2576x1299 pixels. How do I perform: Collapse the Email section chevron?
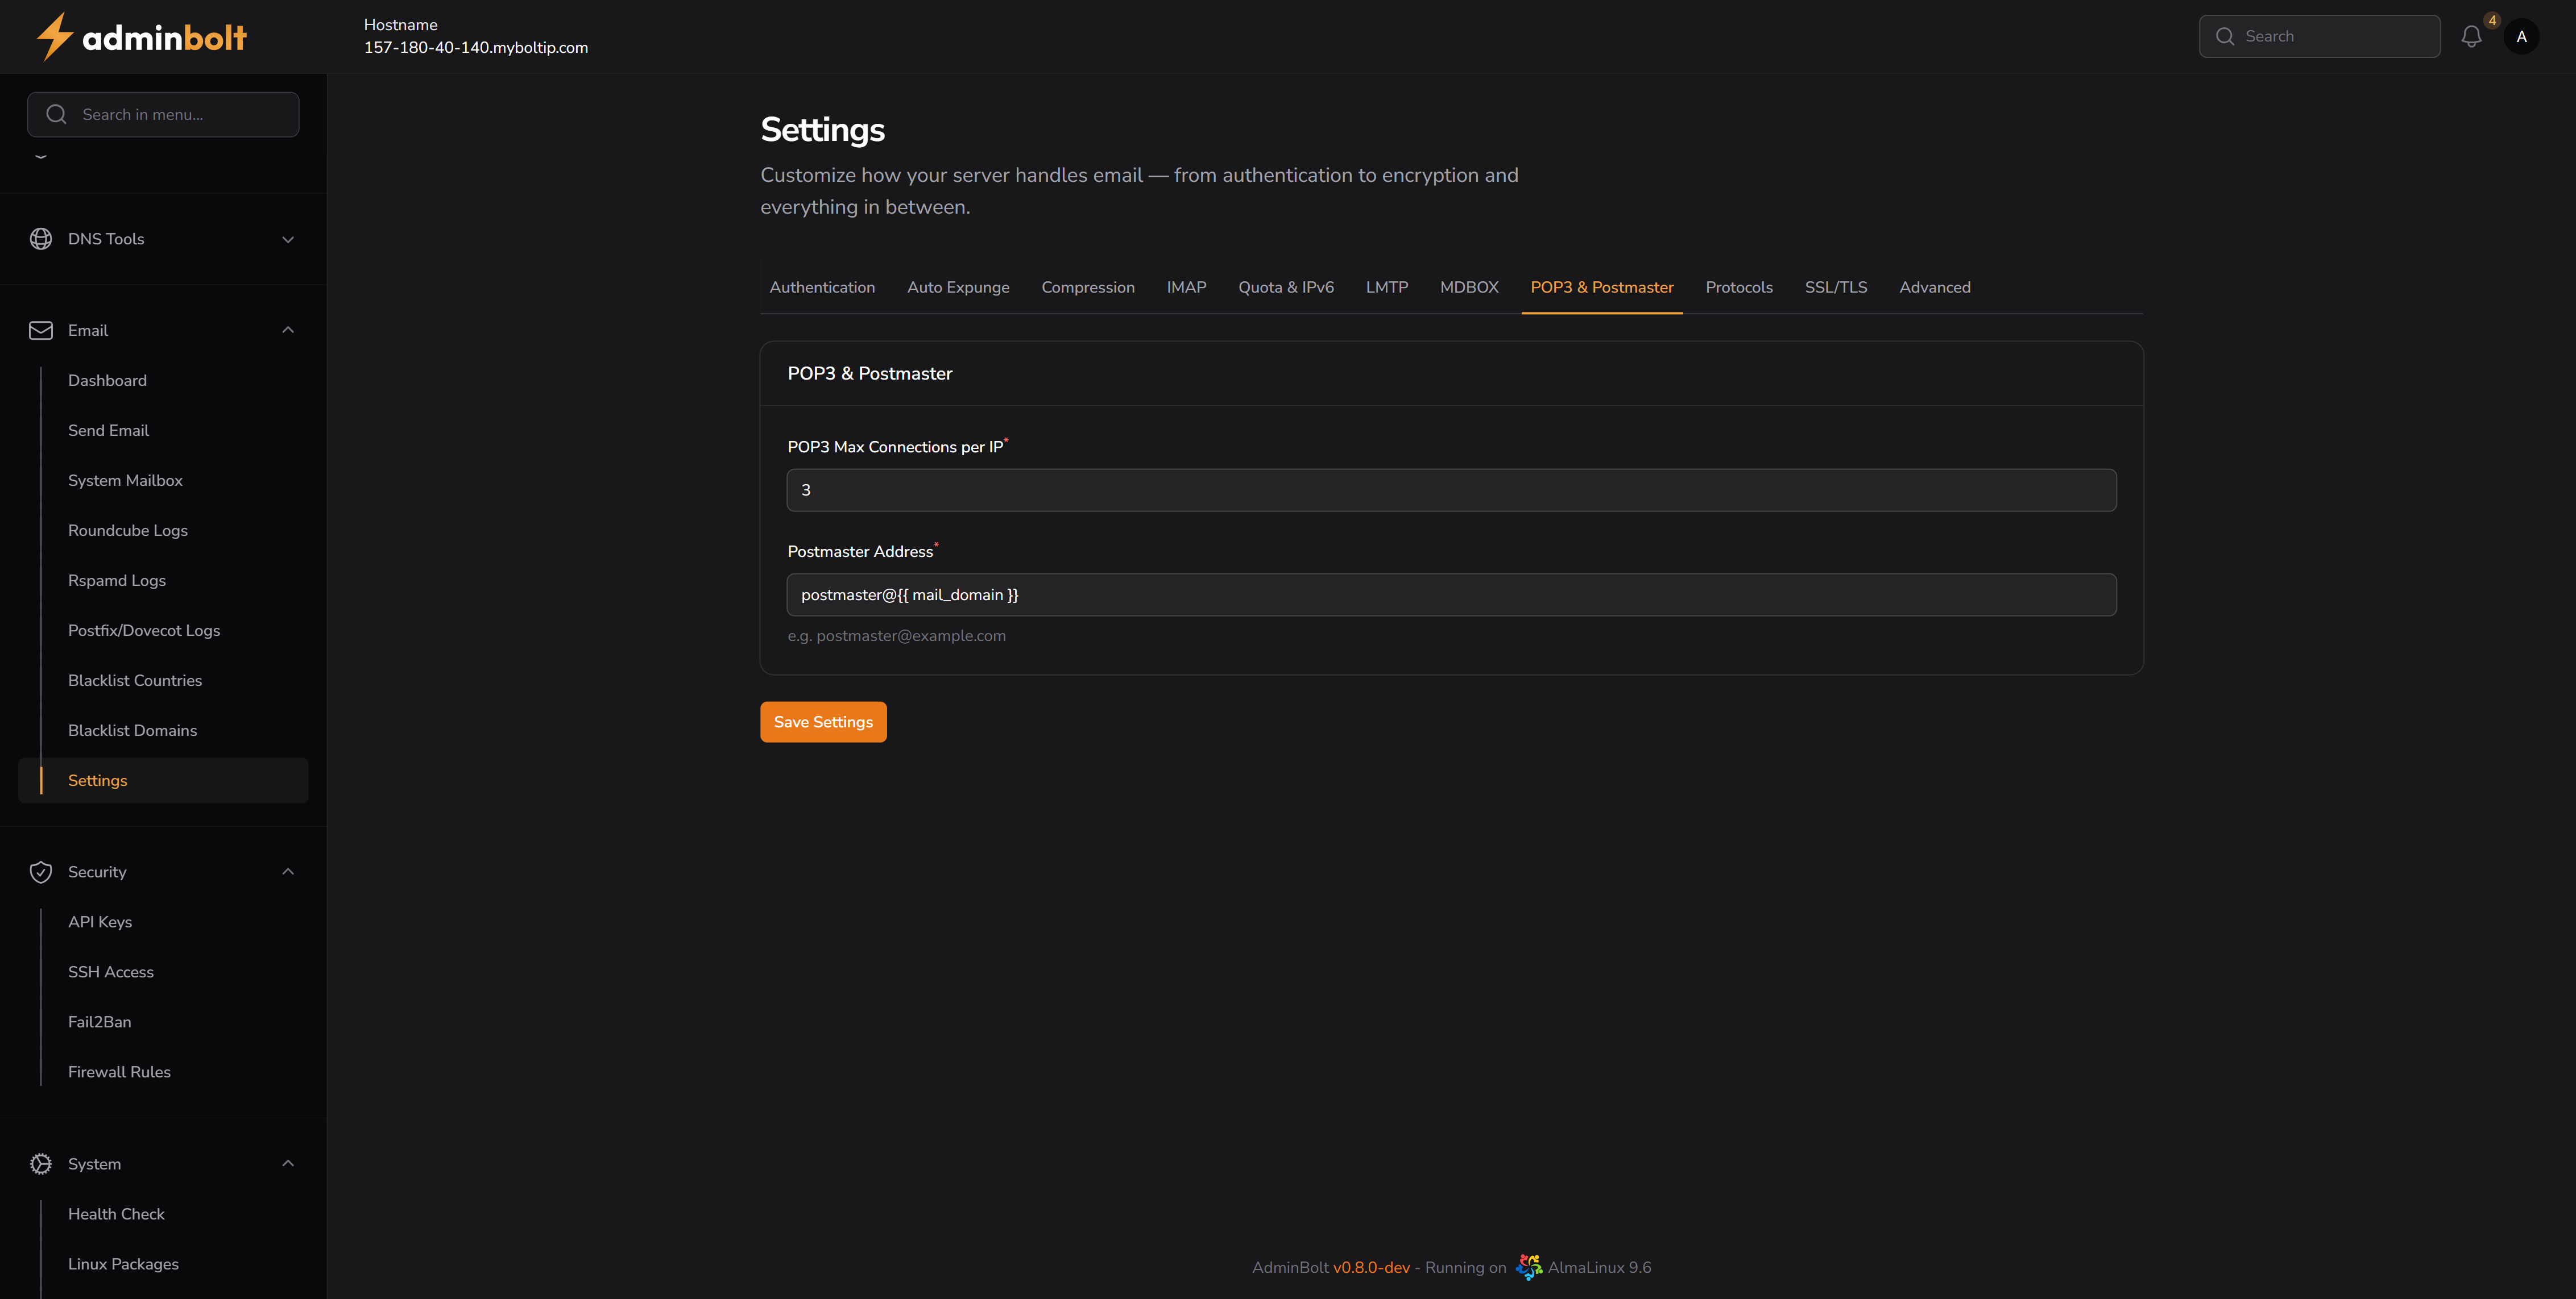coord(288,331)
